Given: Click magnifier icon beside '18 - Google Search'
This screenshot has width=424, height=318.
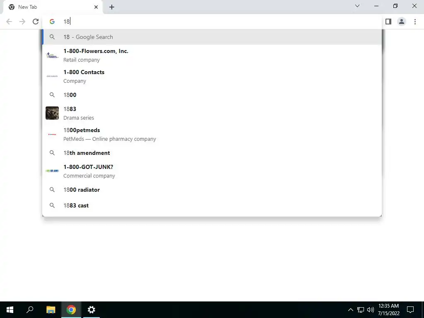Looking at the screenshot, I should [52, 37].
